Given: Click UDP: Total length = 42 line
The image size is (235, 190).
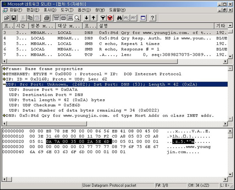Looking at the screenshot, I should (57, 100).
